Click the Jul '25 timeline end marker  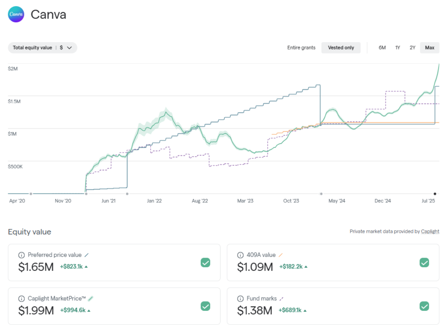[x=435, y=193]
